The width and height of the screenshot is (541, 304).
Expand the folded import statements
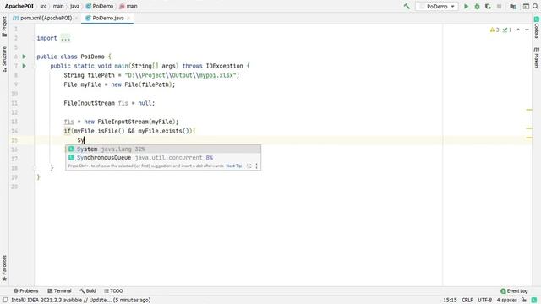tap(35, 38)
